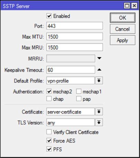
Task: Click the Port input field
Action: point(75,26)
